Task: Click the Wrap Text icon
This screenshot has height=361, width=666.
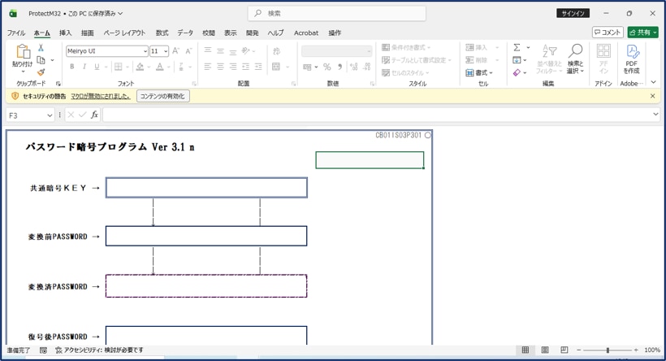Action: tap(276, 51)
